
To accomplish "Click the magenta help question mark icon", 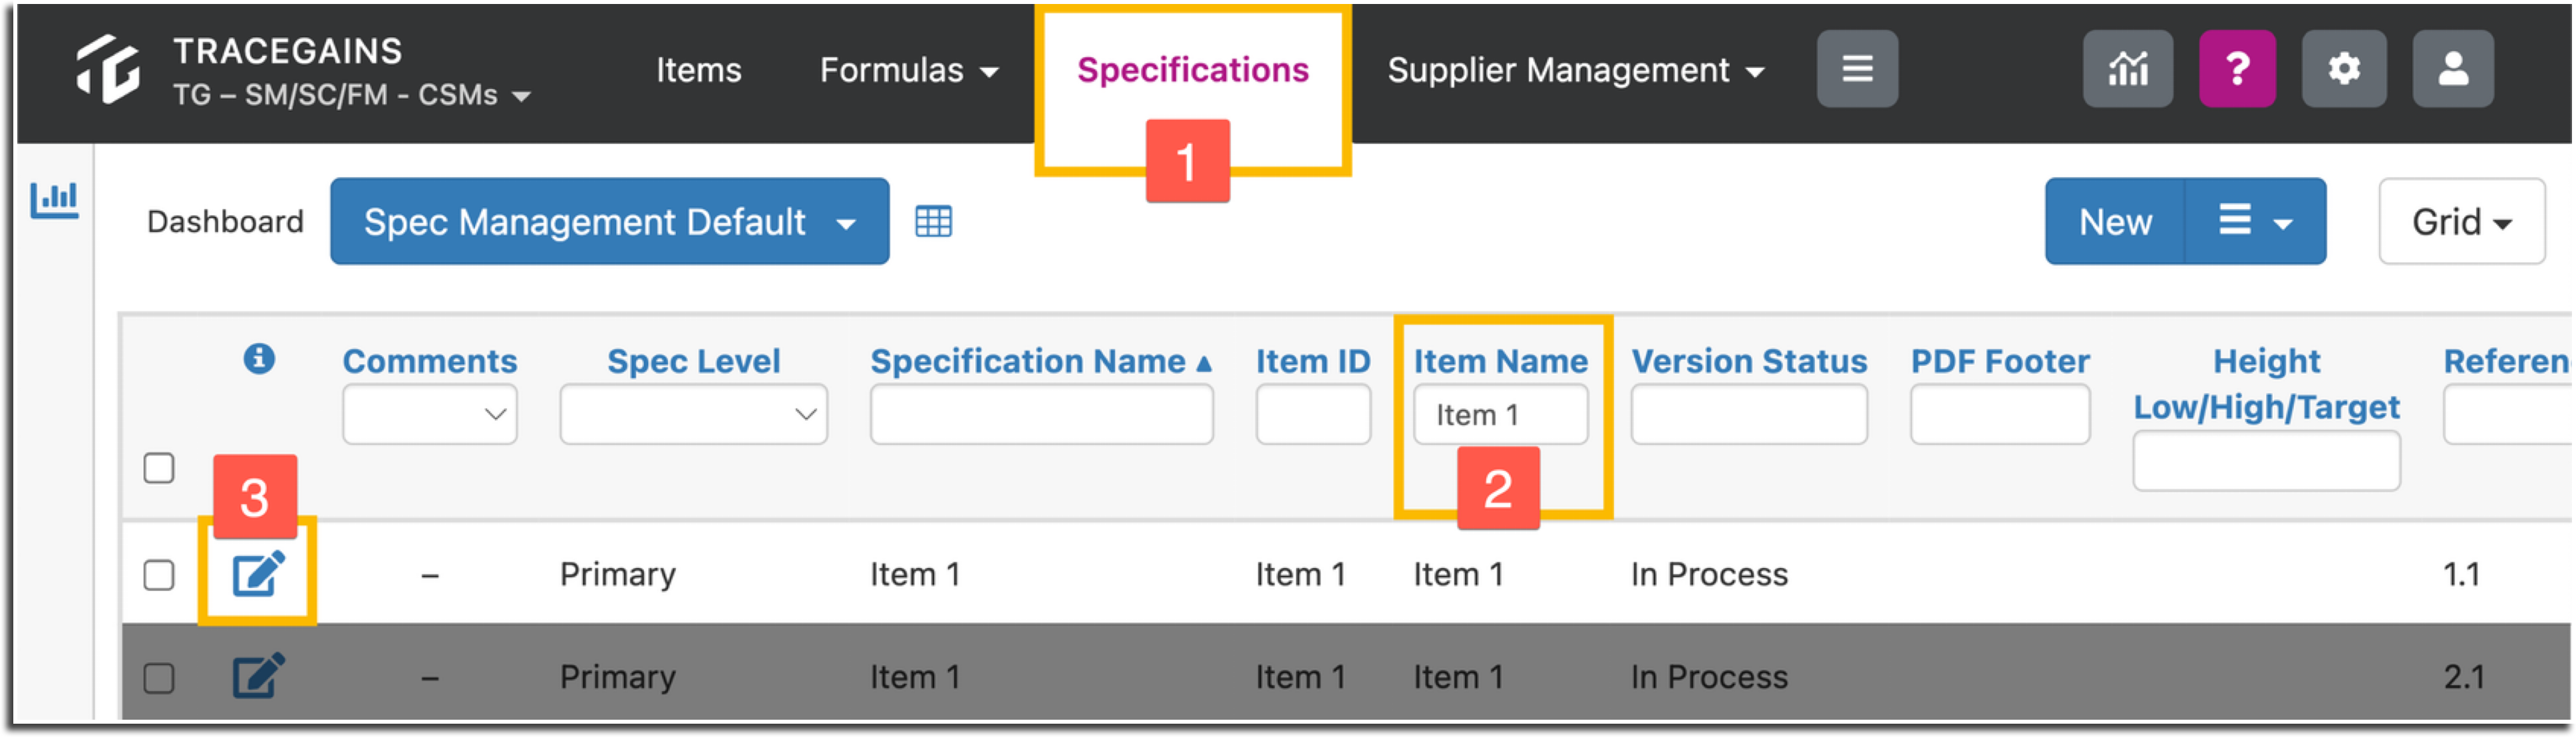I will pos(2237,68).
